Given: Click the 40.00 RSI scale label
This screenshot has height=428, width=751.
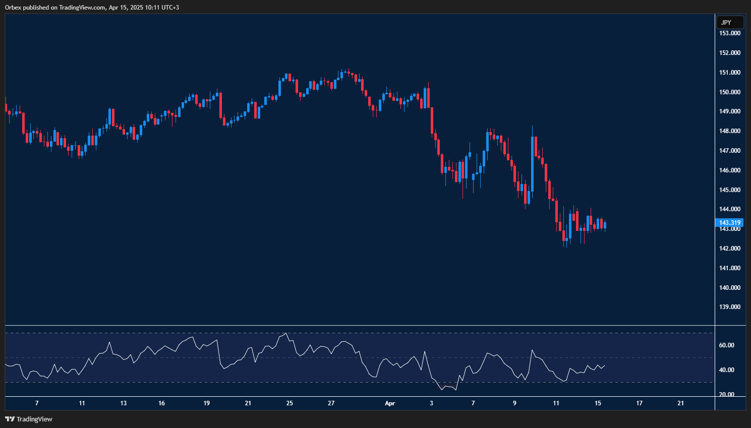Looking at the screenshot, I should [726, 370].
